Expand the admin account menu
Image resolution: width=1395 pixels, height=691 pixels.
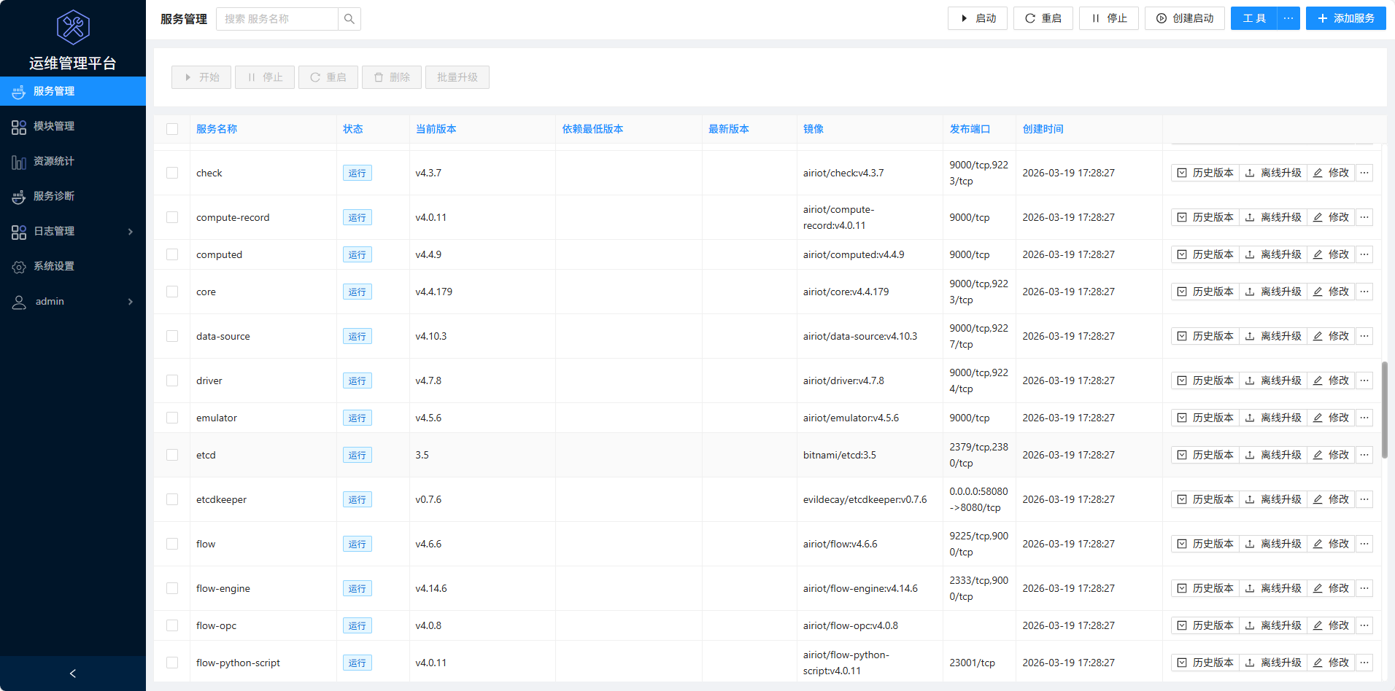pos(73,301)
